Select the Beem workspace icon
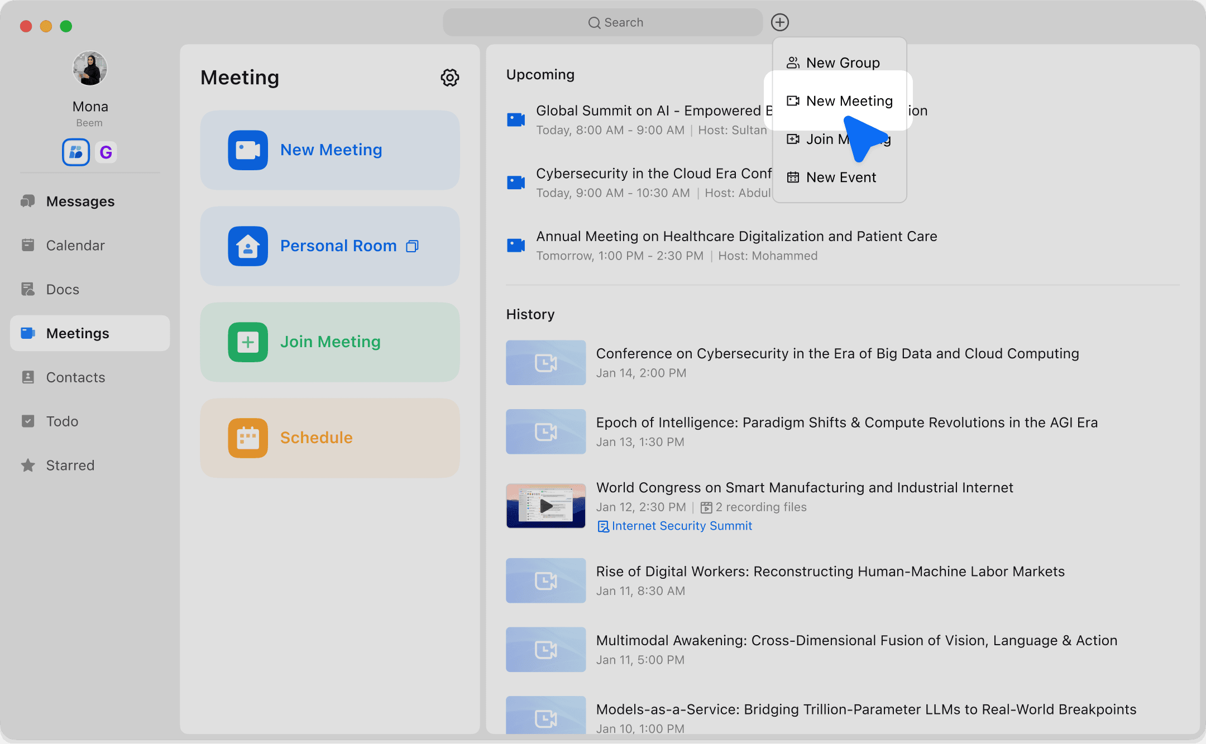Viewport: 1206px width, 744px height. 76,152
